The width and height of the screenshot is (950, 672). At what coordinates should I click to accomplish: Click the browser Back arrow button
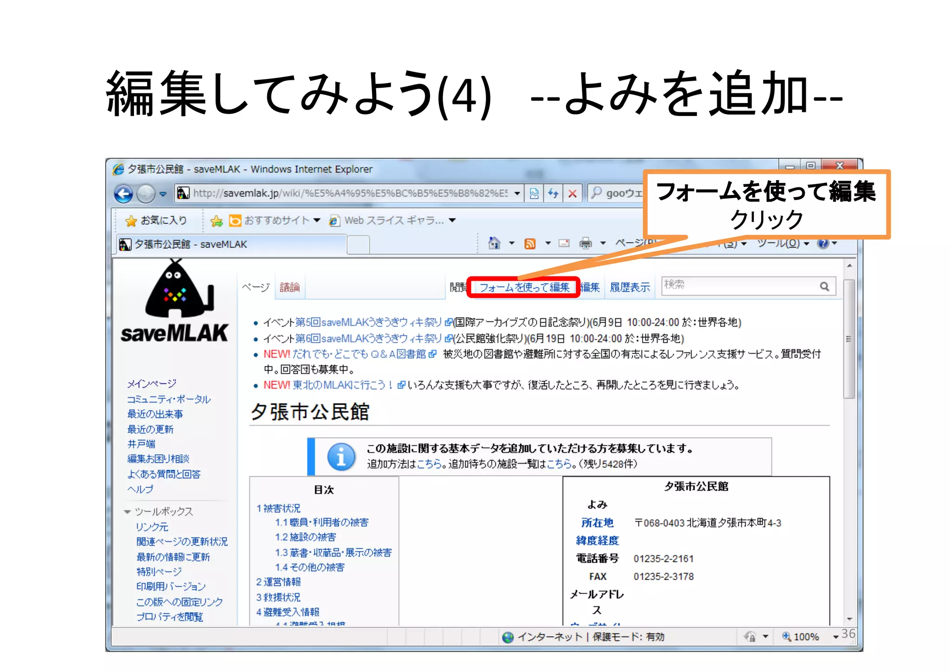[x=123, y=194]
